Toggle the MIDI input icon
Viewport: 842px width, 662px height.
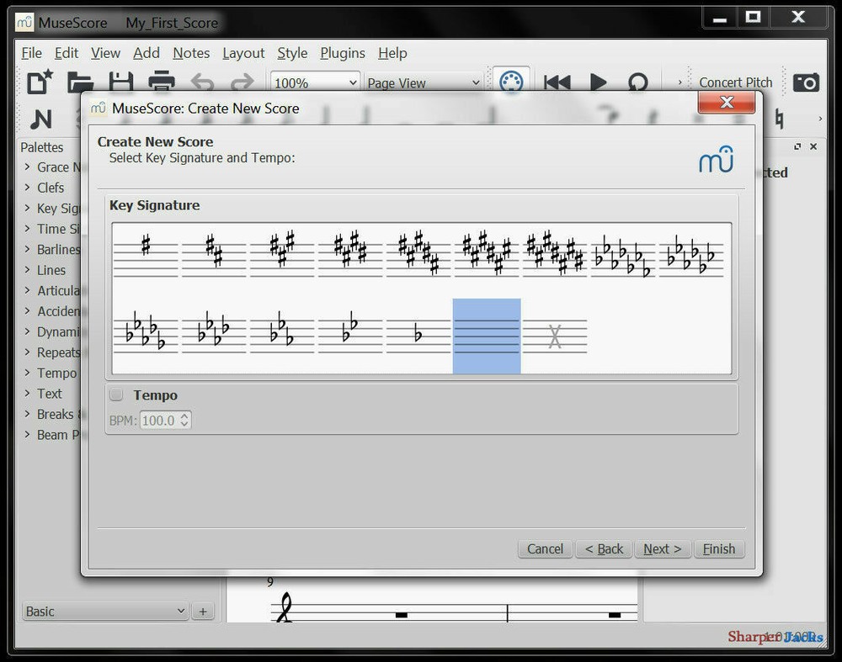511,81
